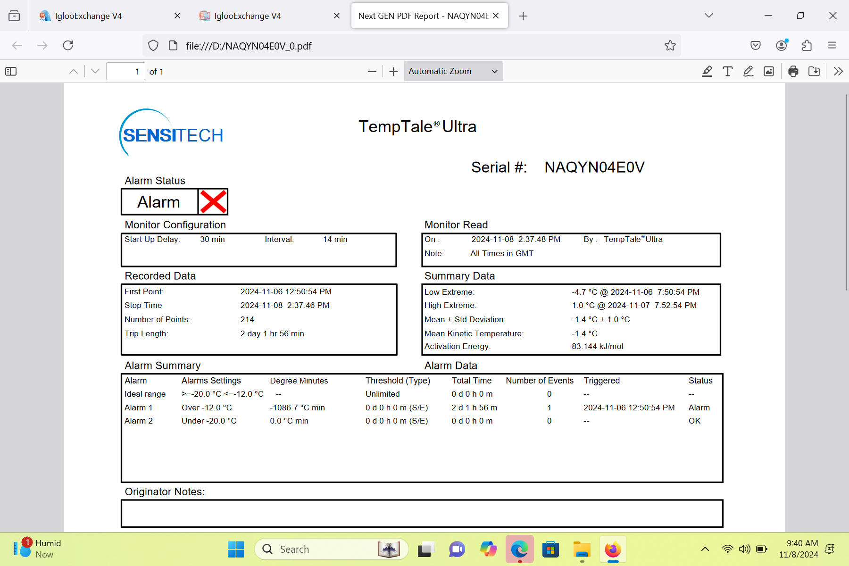The image size is (849, 566).
Task: Click the taskbar Search box
Action: point(332,549)
